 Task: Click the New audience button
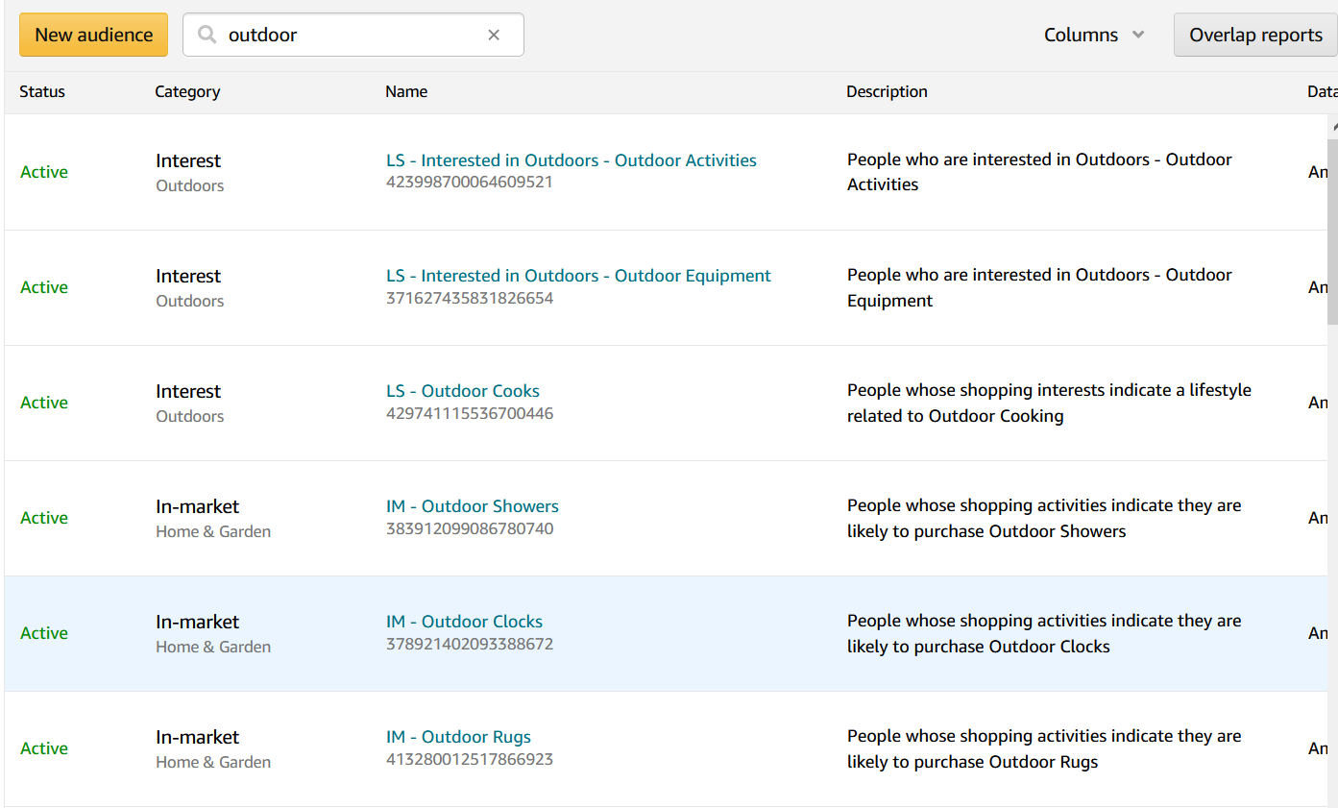tap(93, 35)
